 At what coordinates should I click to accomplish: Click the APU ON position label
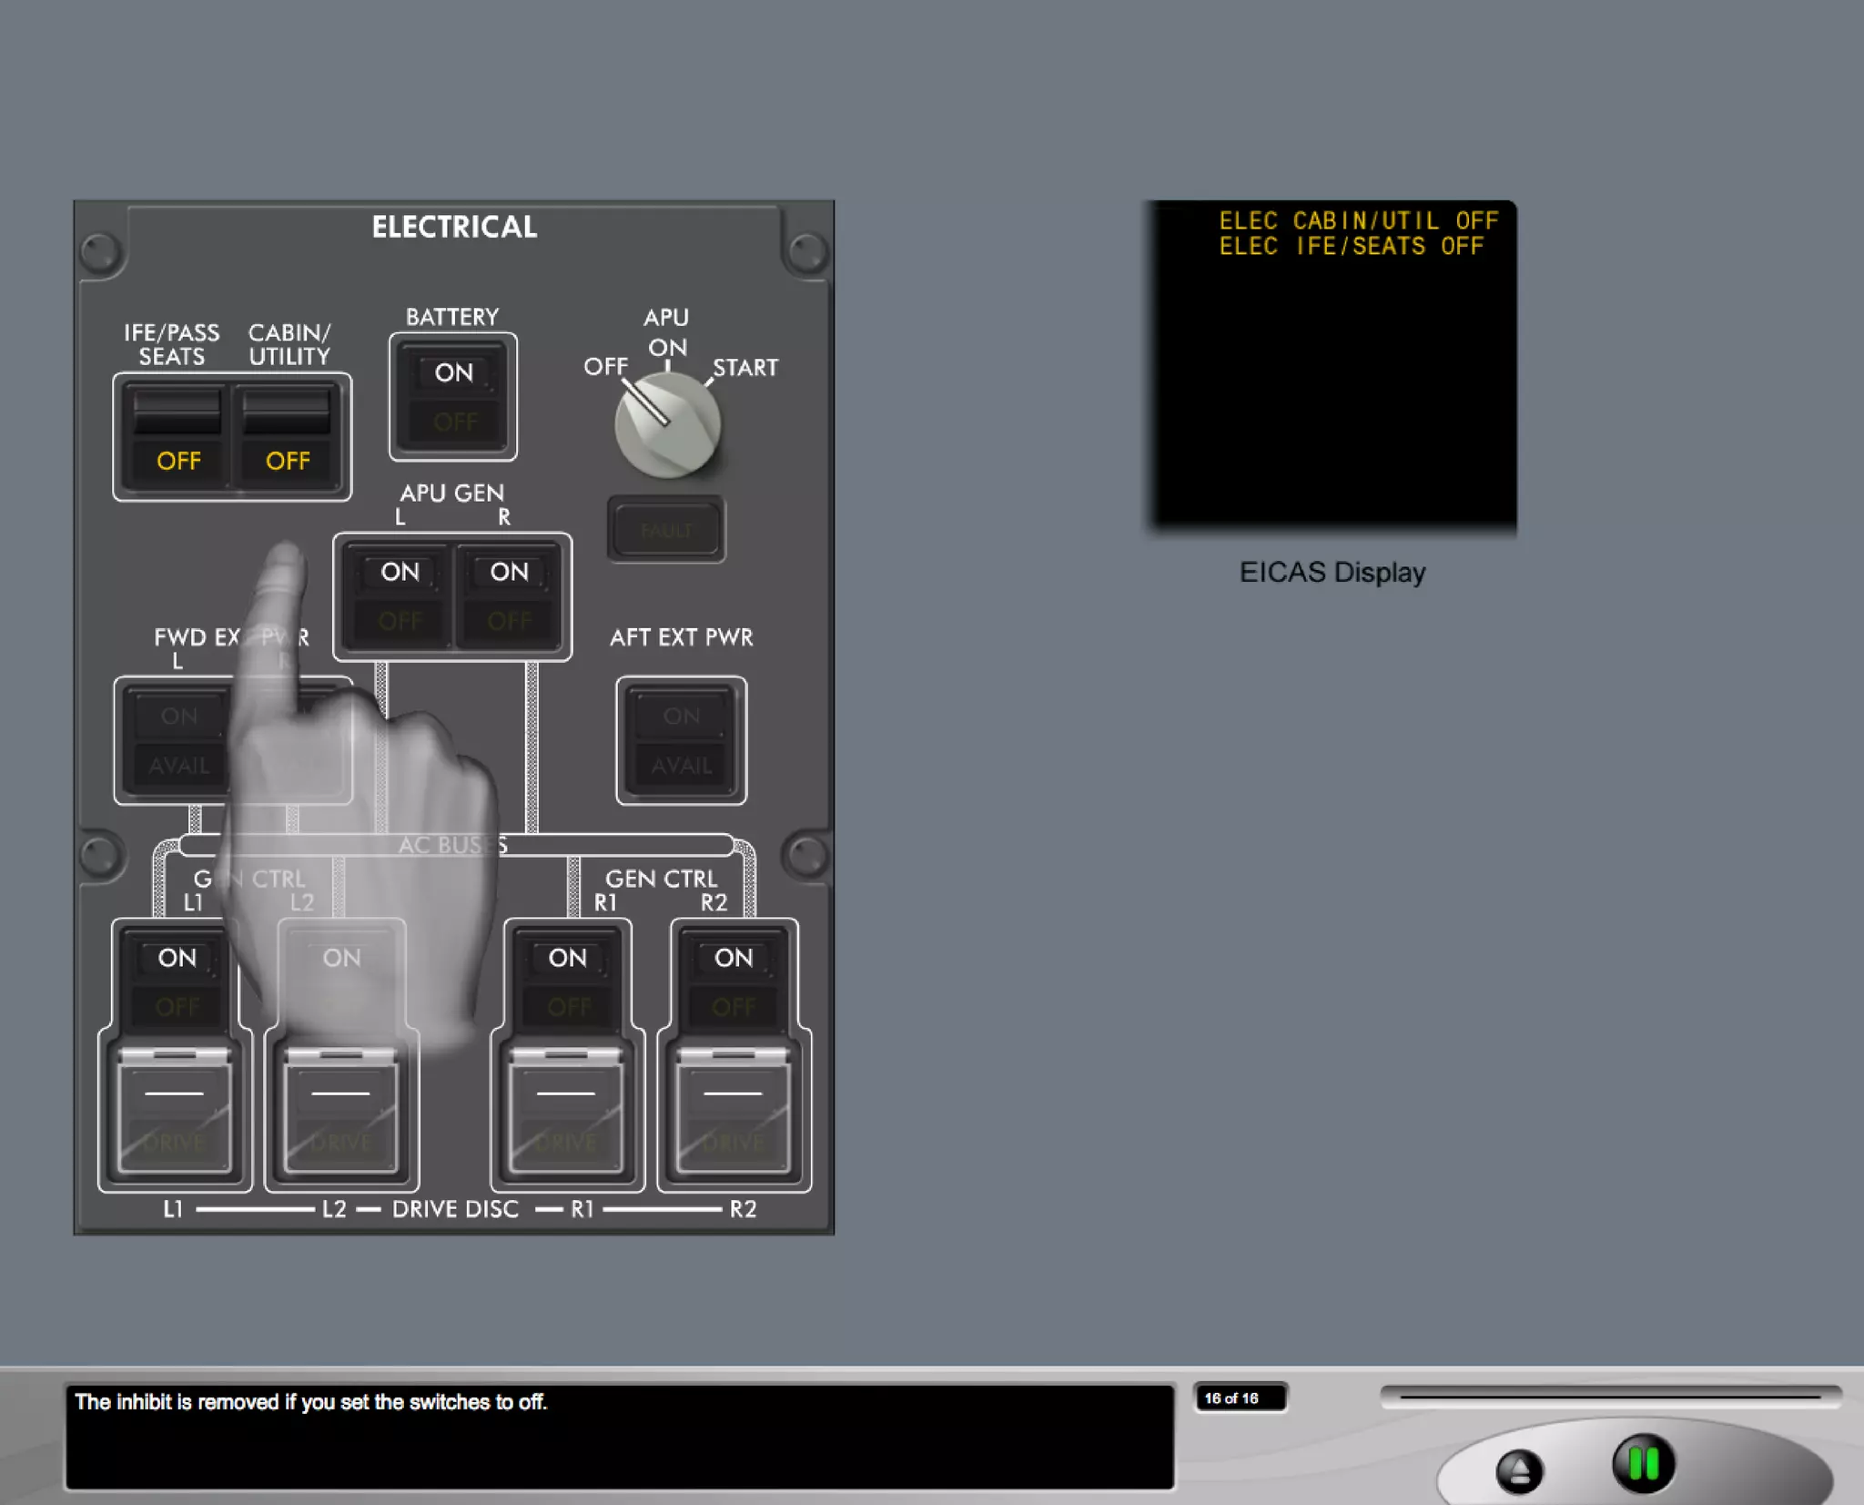point(667,347)
